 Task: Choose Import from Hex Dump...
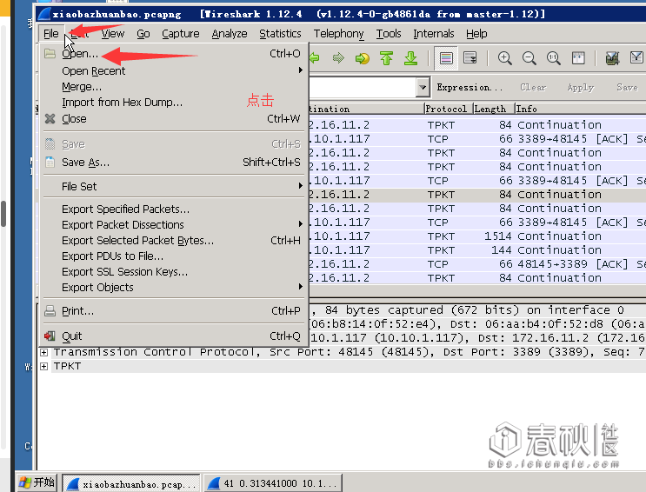click(x=174, y=103)
